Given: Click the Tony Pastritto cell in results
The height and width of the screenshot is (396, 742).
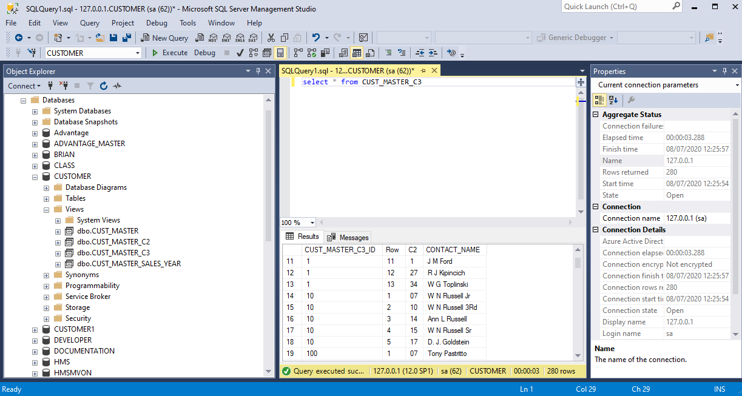Looking at the screenshot, I should click(454, 354).
